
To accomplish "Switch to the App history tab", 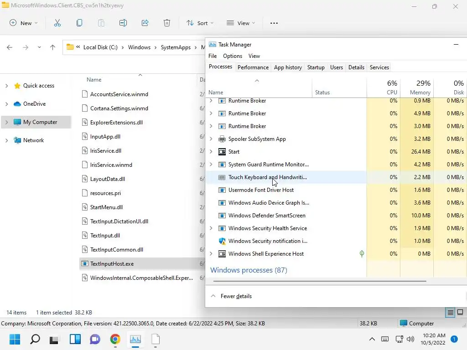I will 288,67.
